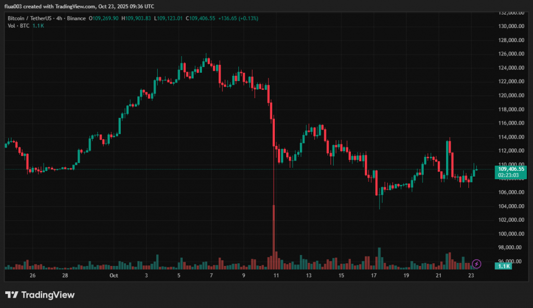Click the Bitcoin / TetherUS symbol title
Image resolution: width=533 pixels, height=308 pixels.
point(29,18)
